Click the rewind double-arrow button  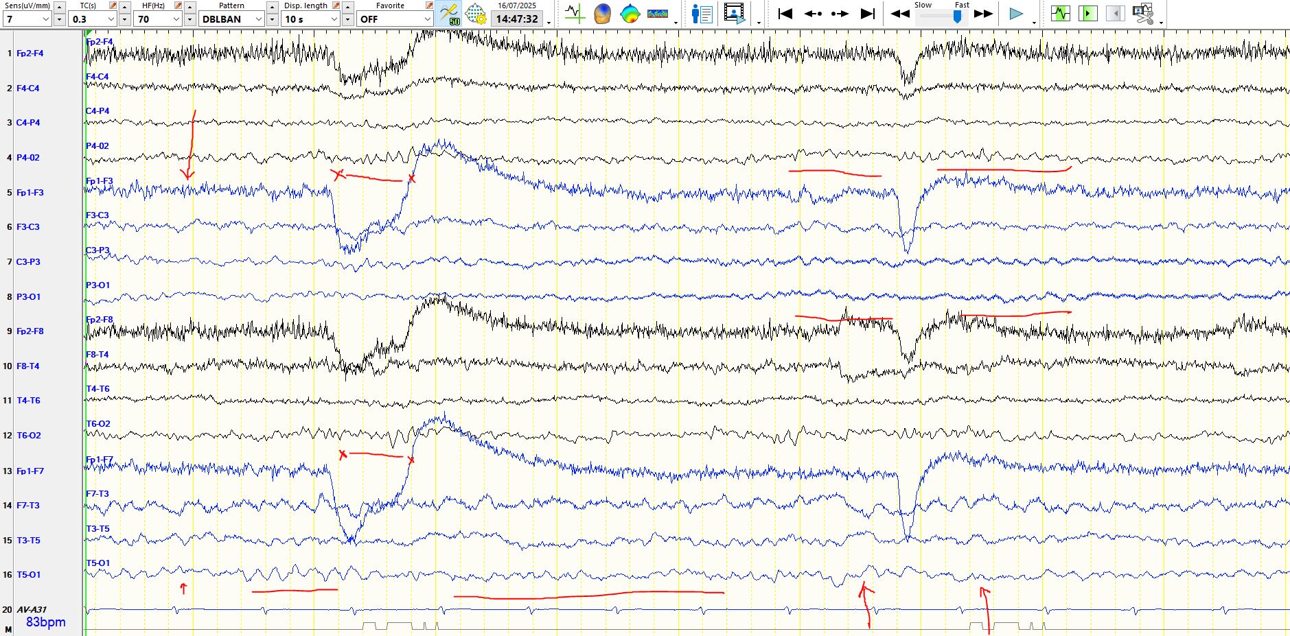(x=900, y=13)
